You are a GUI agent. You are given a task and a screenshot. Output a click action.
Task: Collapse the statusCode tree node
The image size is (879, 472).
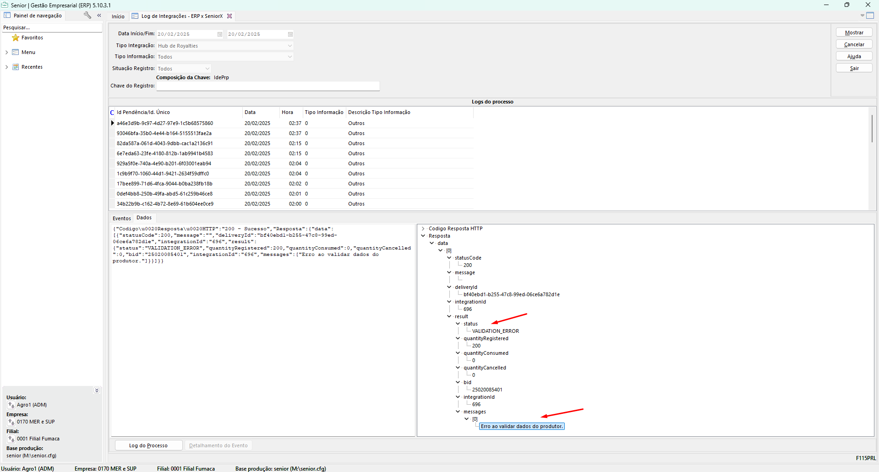point(449,258)
